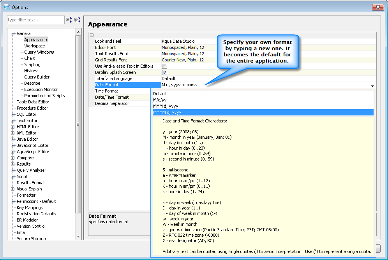388x260 pixels.
Task: Expand the JavaScript Editor node
Action: 12,146
